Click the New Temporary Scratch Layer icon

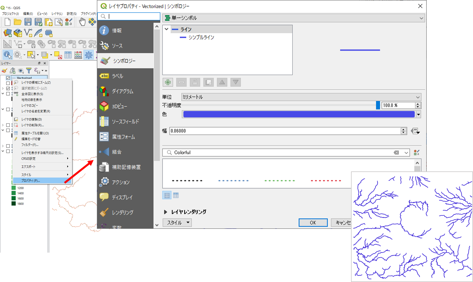[x=49, y=33]
